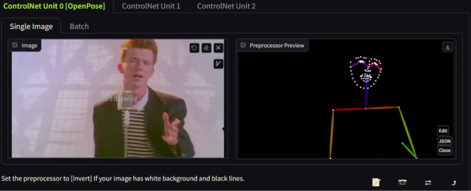Open new canvas with the notepad icon
Viewport: 471px width, 191px height.
(x=376, y=182)
